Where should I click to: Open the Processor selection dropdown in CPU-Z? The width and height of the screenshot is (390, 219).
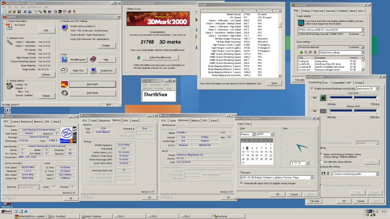coord(38,187)
